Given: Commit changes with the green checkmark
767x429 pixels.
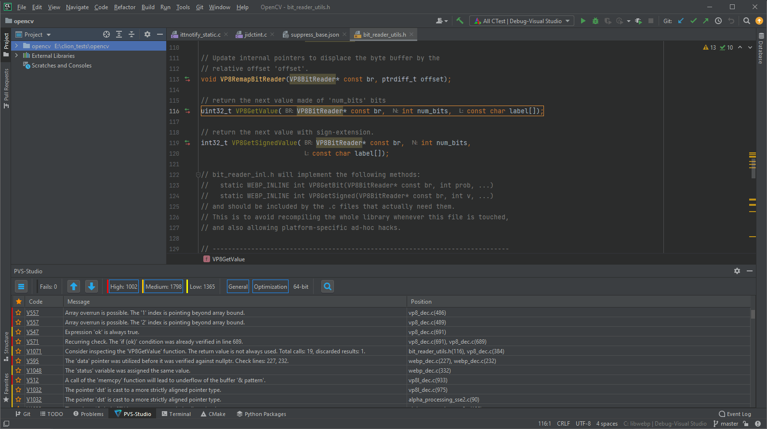Looking at the screenshot, I should tap(693, 21).
